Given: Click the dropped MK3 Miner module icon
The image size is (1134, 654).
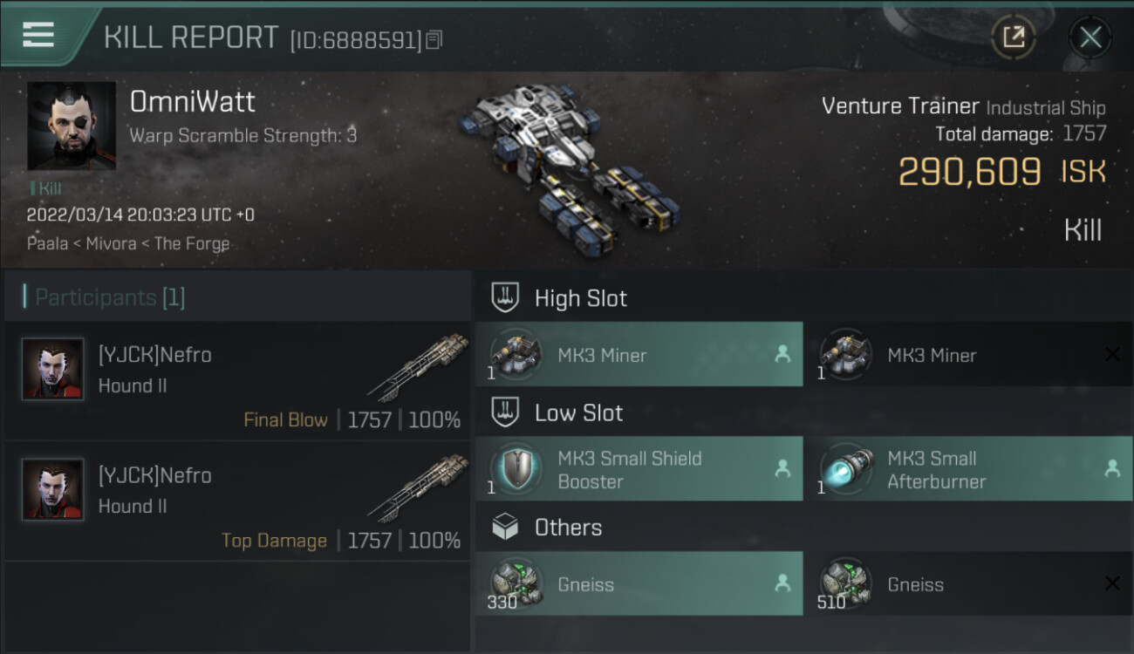Looking at the screenshot, I should tap(516, 354).
